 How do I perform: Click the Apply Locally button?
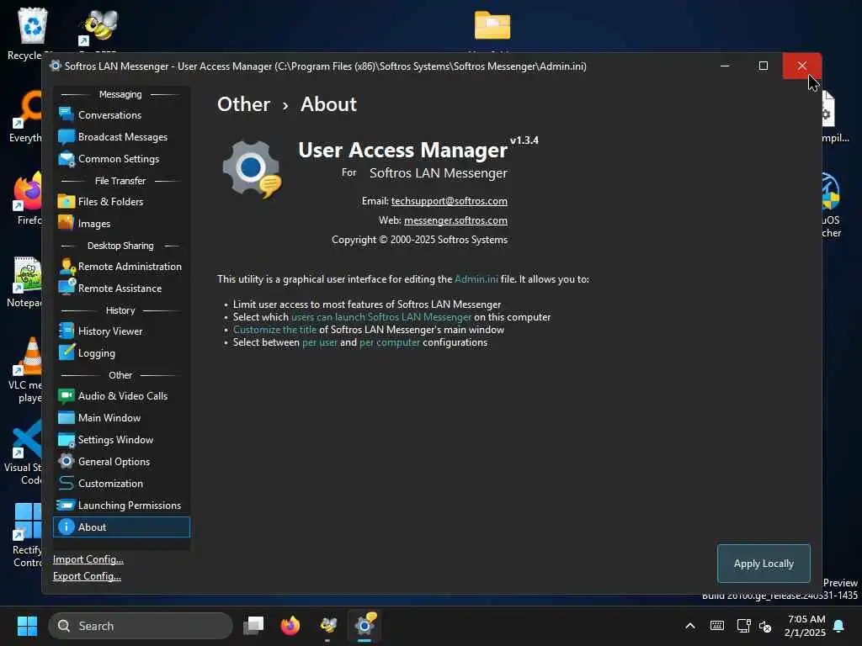(764, 563)
